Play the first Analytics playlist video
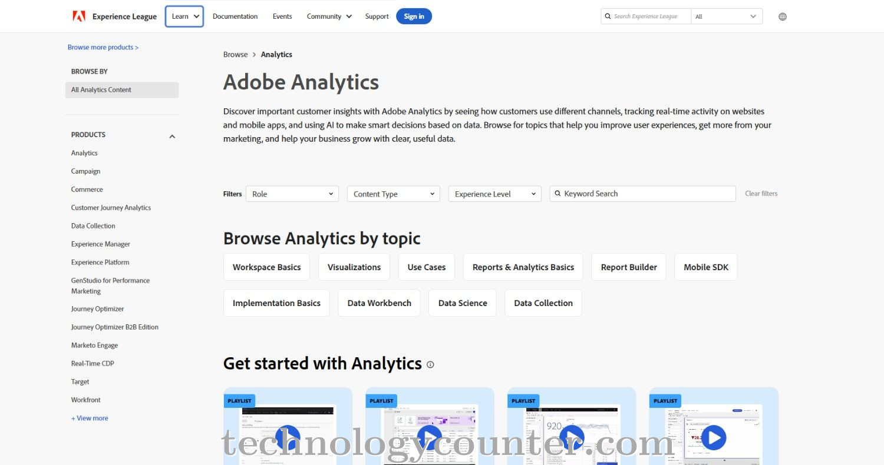Image resolution: width=884 pixels, height=465 pixels. point(288,437)
